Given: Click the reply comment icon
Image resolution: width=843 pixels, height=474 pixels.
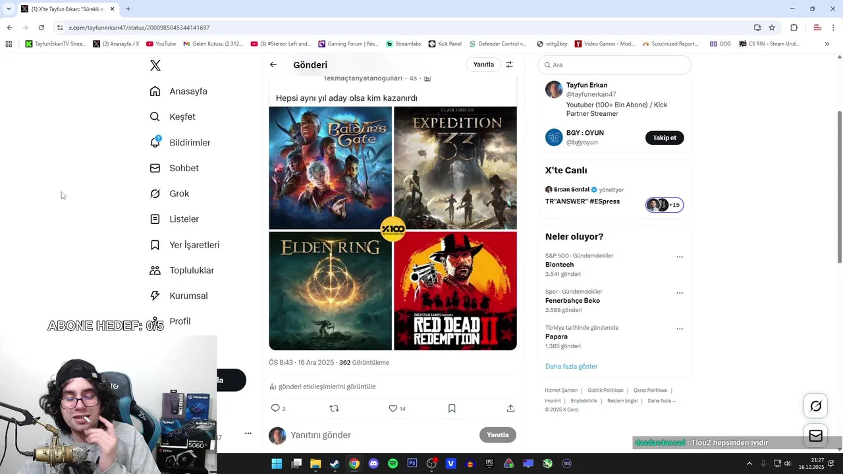Looking at the screenshot, I should [275, 408].
